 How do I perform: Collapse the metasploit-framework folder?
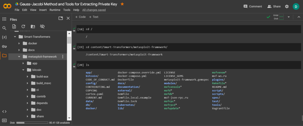19,57
